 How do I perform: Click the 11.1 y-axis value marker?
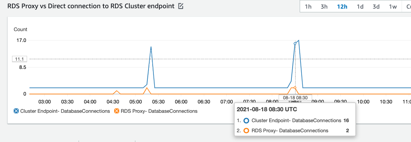tap(20, 59)
